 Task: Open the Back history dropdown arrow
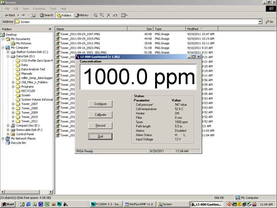click(18, 15)
